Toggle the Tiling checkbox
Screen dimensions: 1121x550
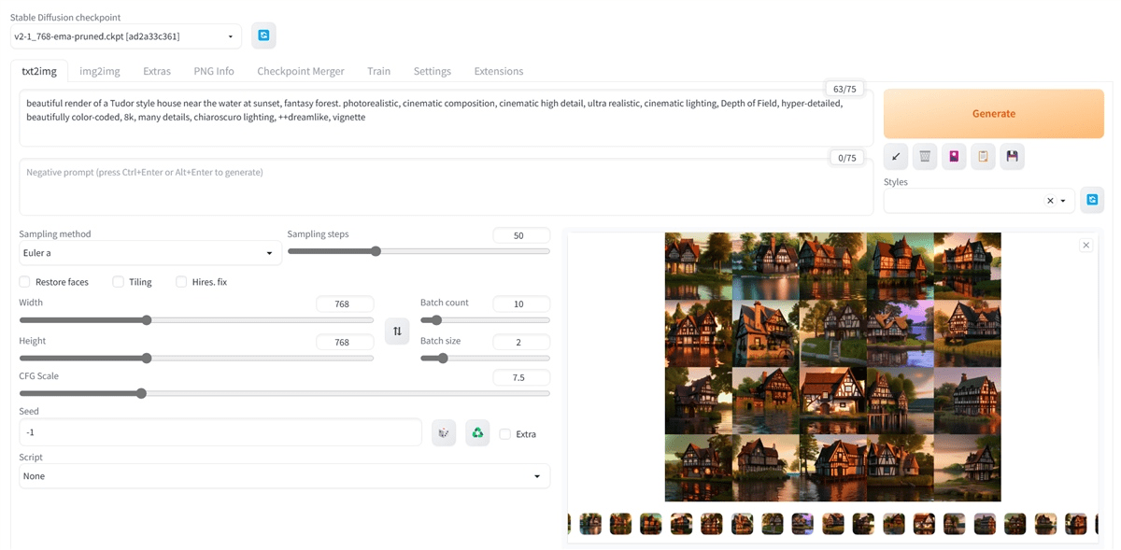point(119,282)
